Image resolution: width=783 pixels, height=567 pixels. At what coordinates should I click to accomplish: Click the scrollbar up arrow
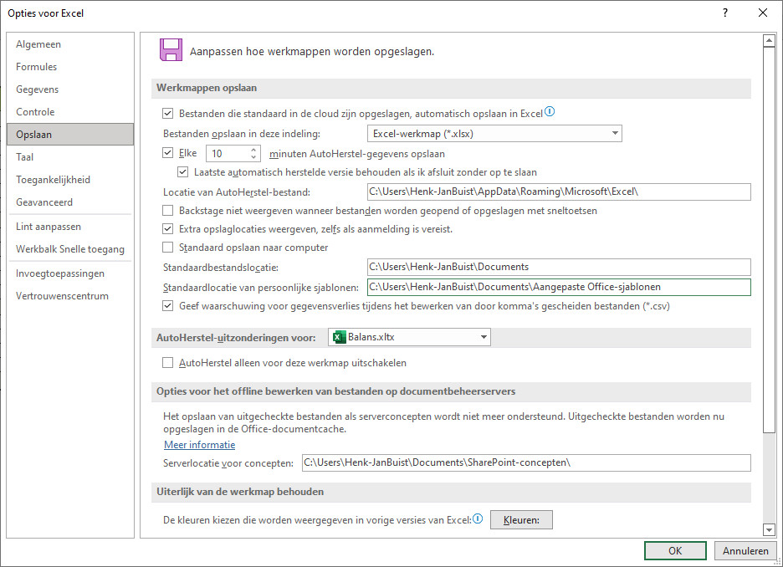770,38
